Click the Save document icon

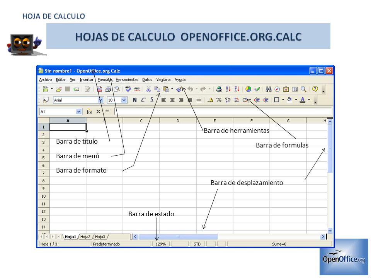coord(67,89)
